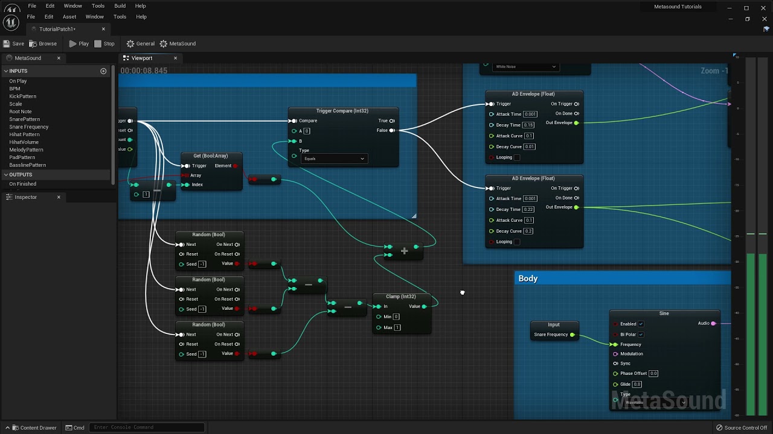
Task: Open the Cmd console type dropdown
Action: click(x=75, y=427)
